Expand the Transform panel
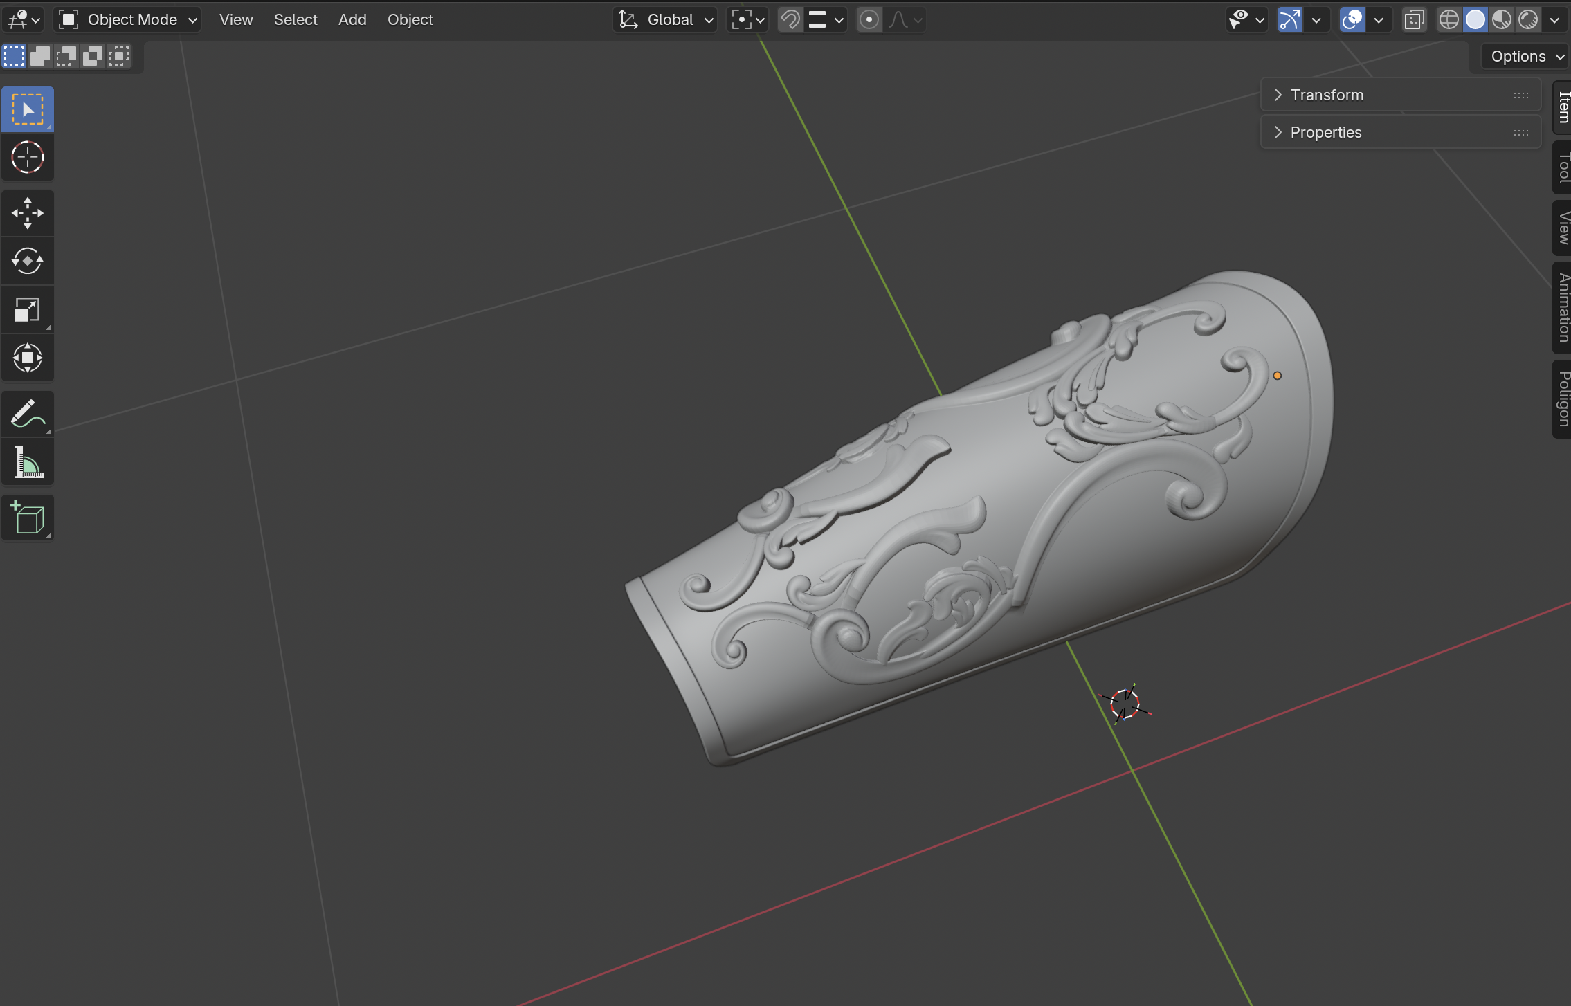 (x=1327, y=95)
